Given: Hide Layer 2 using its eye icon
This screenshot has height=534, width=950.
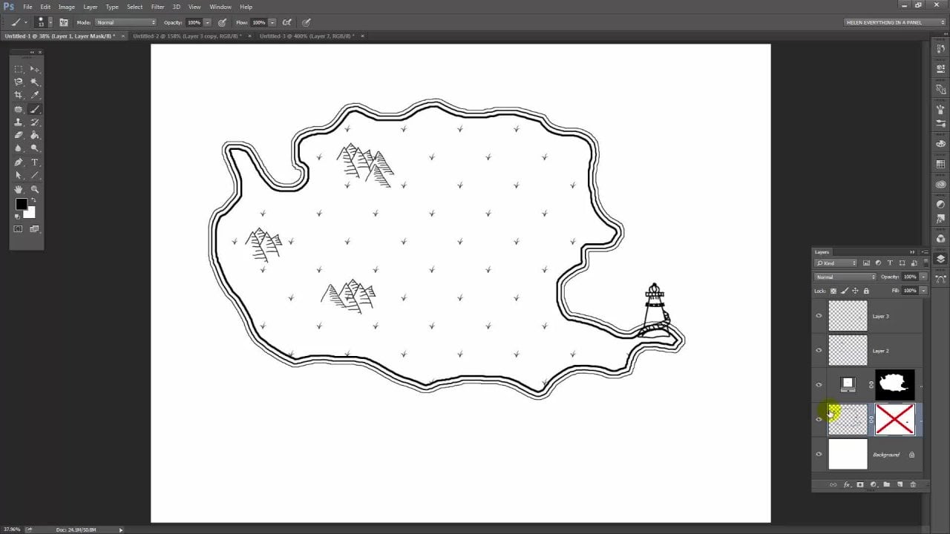Looking at the screenshot, I should (819, 351).
